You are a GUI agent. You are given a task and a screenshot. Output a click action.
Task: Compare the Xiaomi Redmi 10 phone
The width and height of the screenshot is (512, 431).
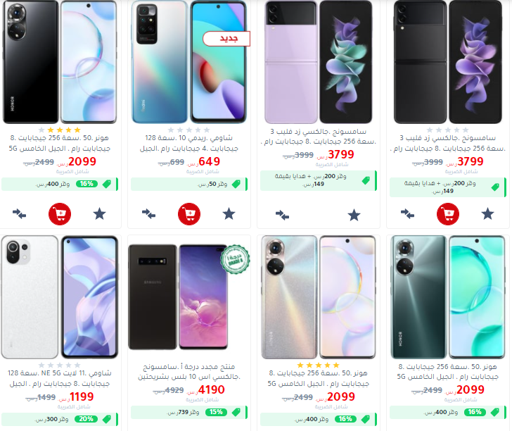(x=148, y=214)
